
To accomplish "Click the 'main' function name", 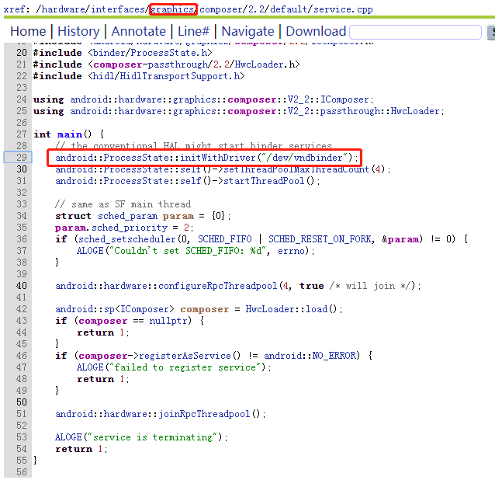I will pyautogui.click(x=70, y=134).
